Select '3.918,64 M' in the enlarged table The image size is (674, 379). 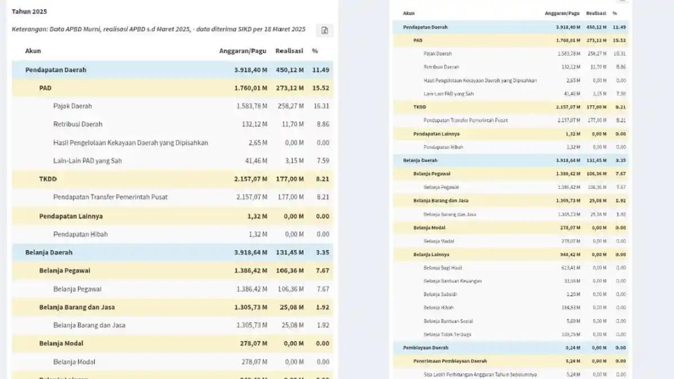pyautogui.click(x=251, y=253)
